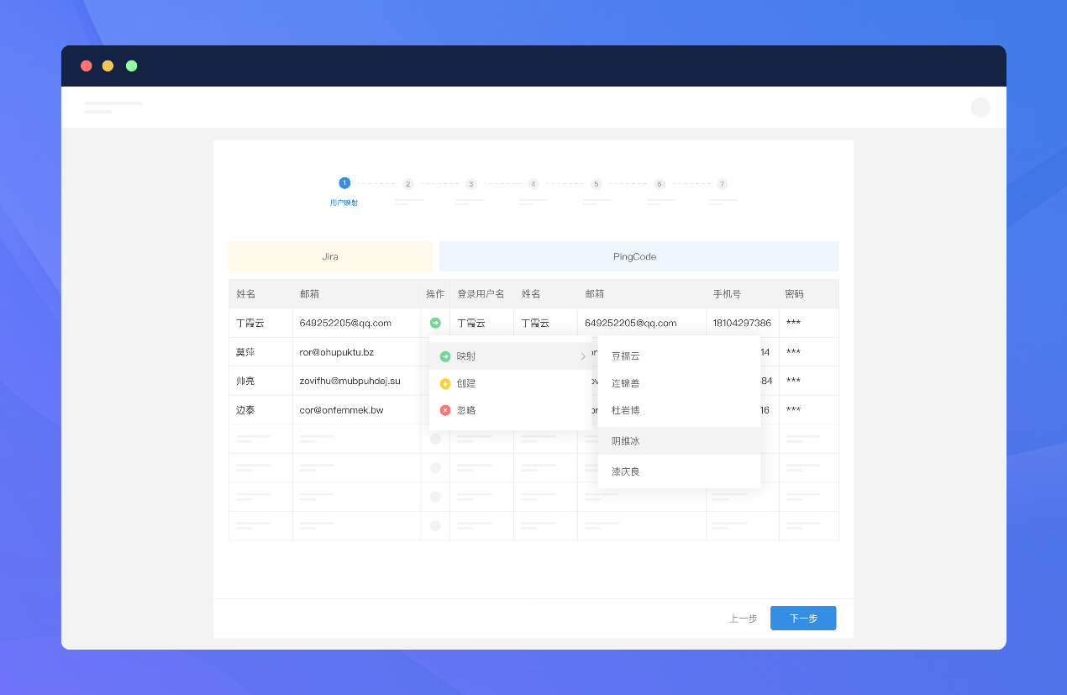The width and height of the screenshot is (1067, 695).
Task: Click the yellow Jira header tab
Action: click(x=329, y=256)
